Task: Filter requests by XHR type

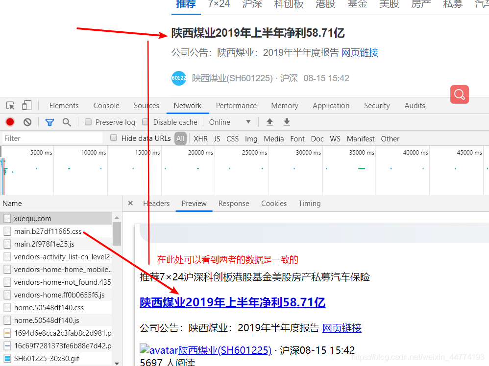Action: [x=200, y=138]
